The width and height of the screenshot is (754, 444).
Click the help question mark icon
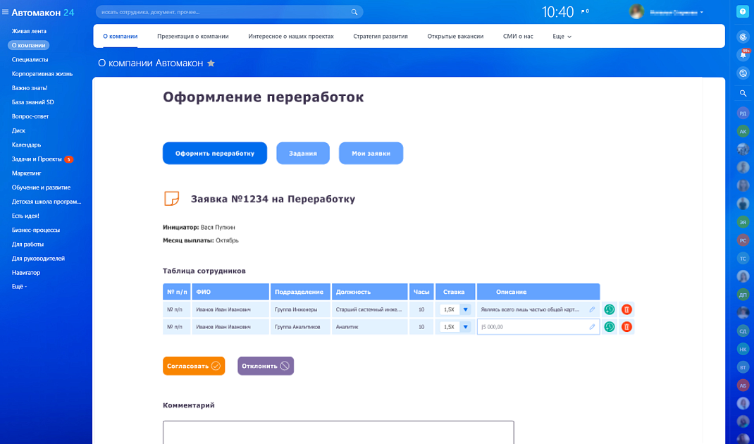click(742, 12)
